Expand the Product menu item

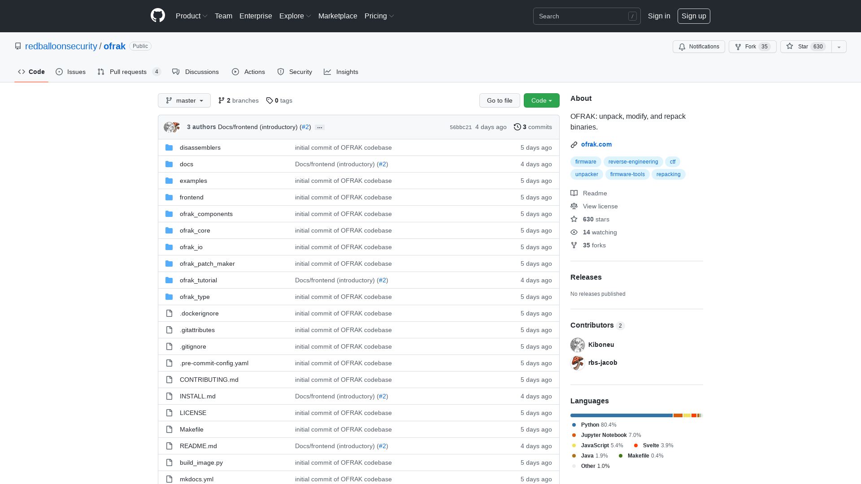pyautogui.click(x=191, y=16)
